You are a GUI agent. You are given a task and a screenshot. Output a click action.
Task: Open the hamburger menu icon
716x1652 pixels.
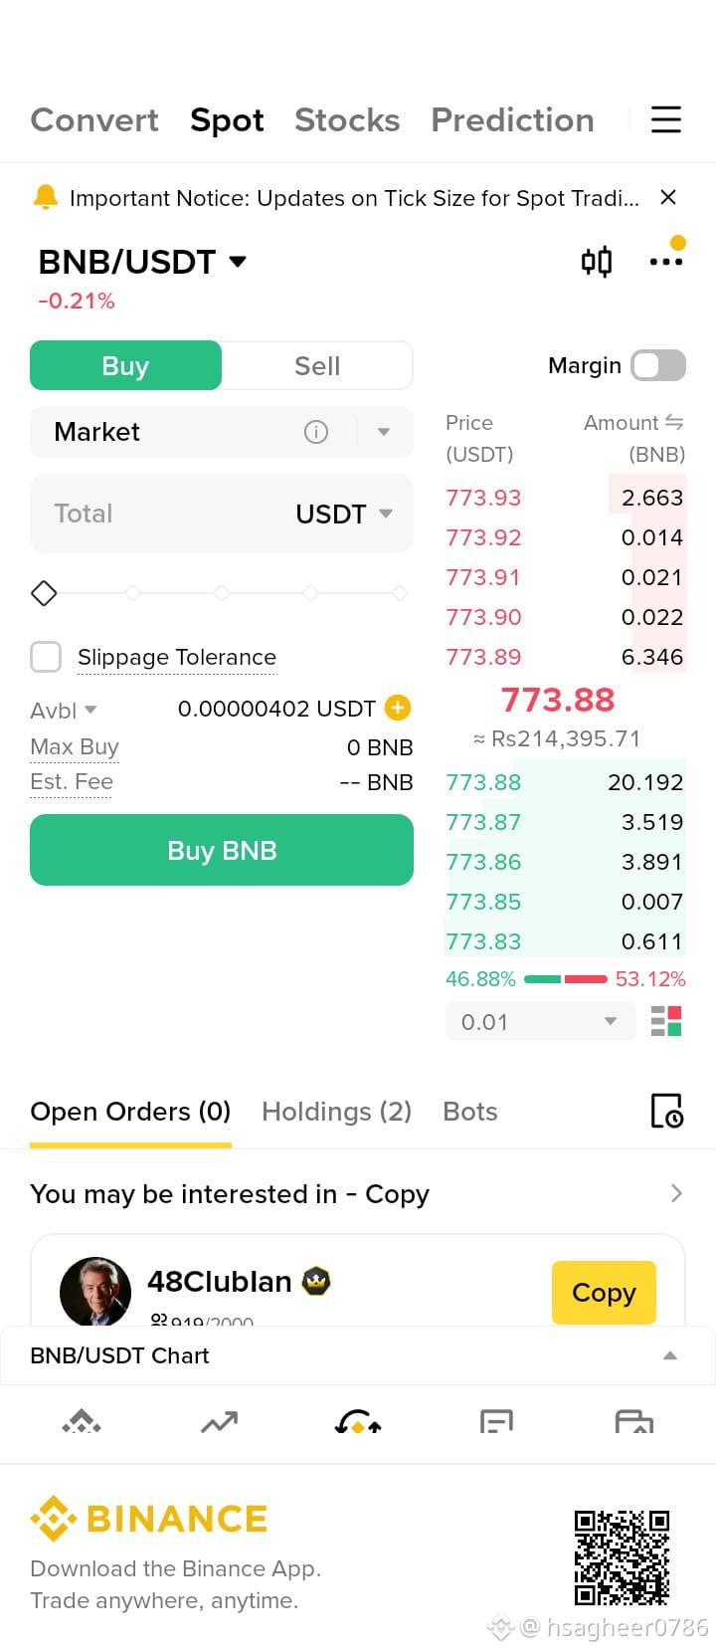coord(666,119)
